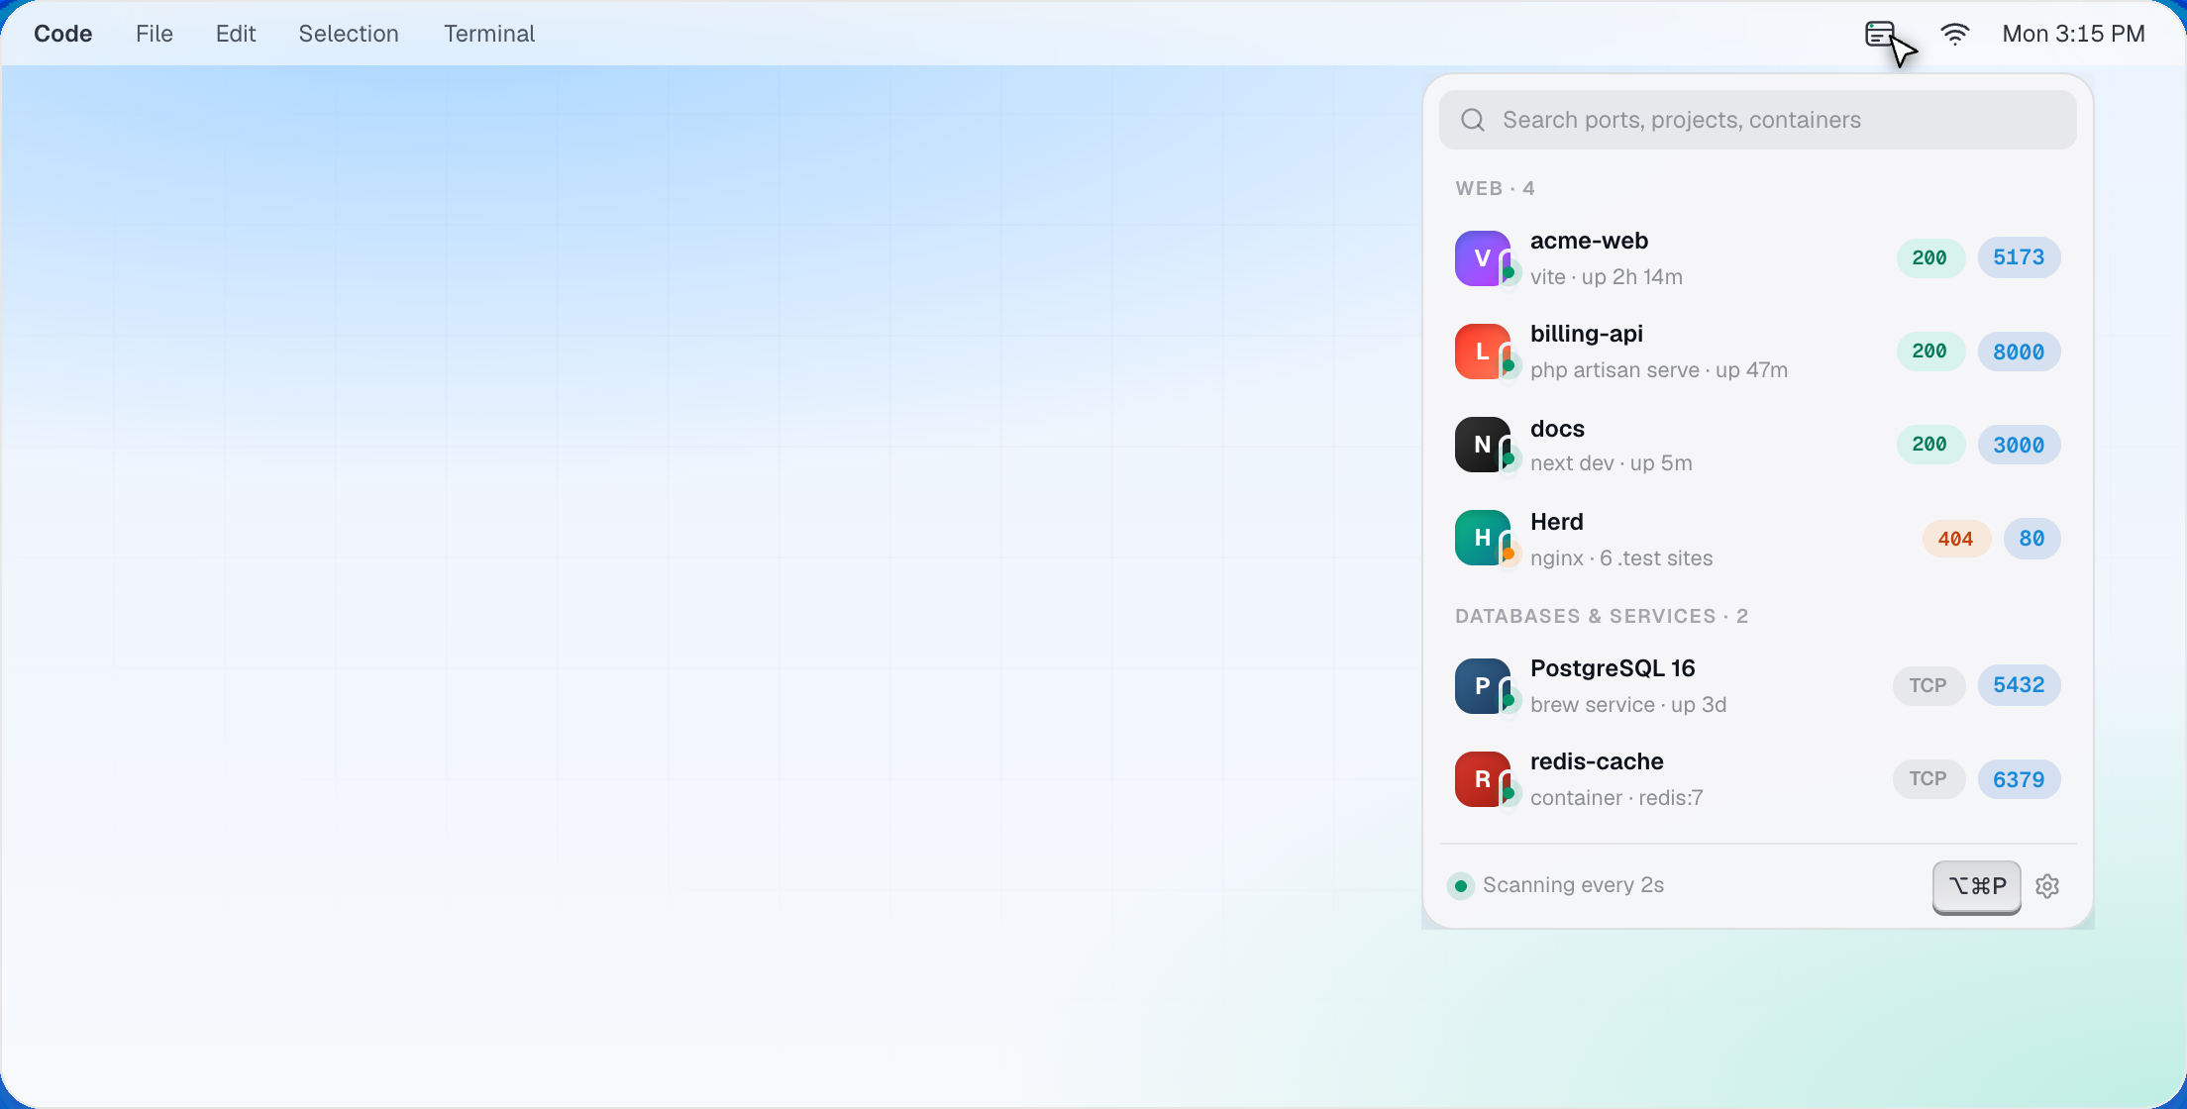Viewport: 2187px width, 1109px height.
Task: Click the 200 status badge for billing-api
Action: coord(1929,352)
